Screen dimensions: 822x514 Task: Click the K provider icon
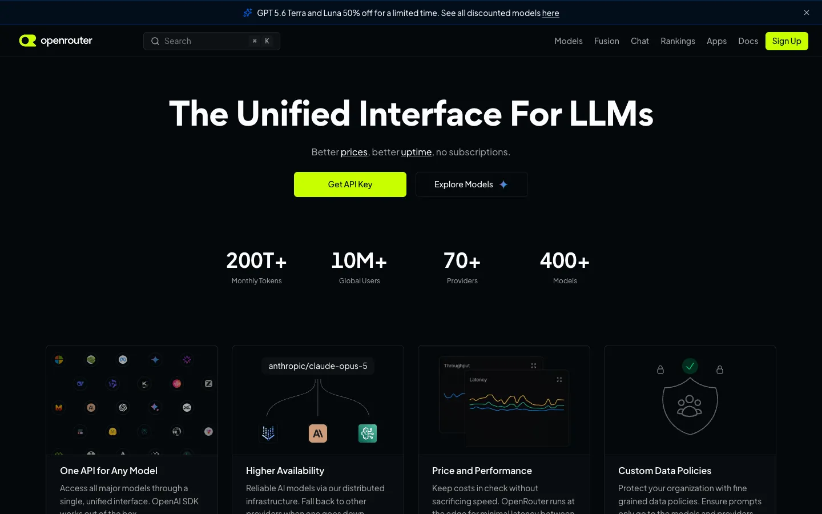click(144, 384)
